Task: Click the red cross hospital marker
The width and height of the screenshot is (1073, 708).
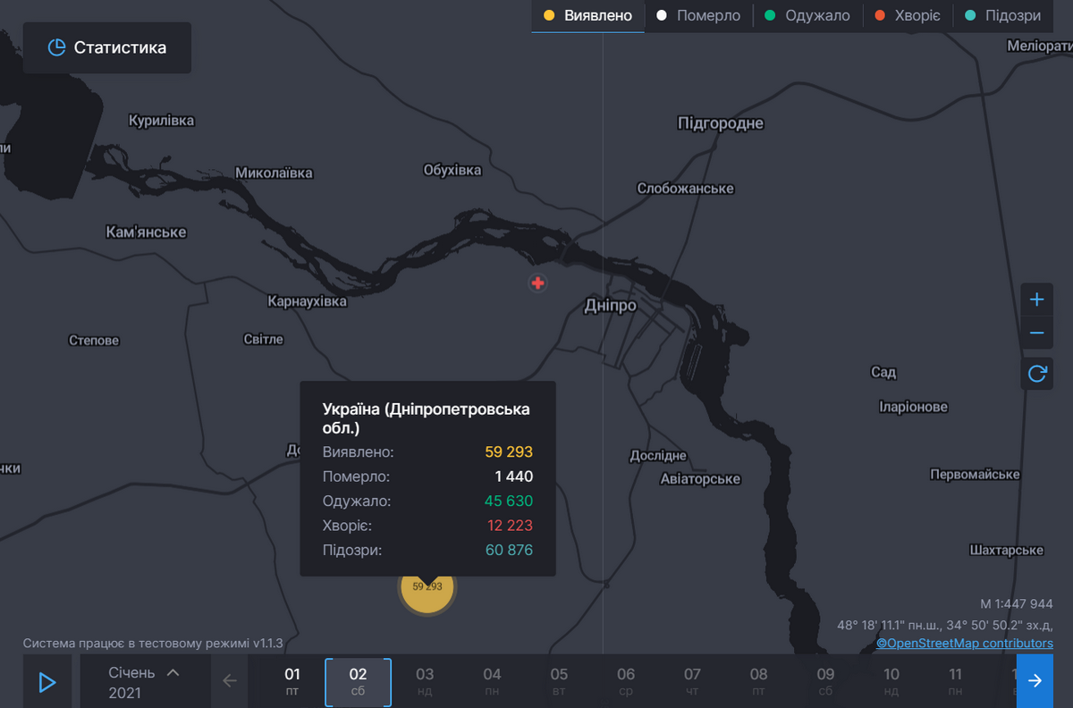Action: coord(537,283)
